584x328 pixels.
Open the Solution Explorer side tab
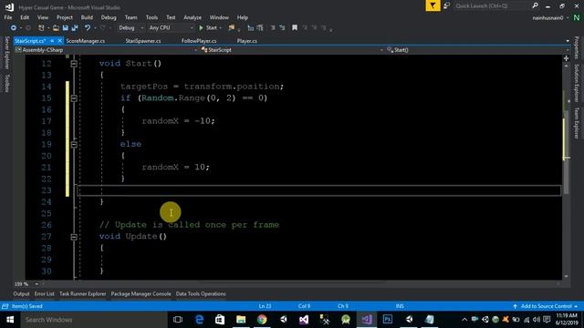tap(577, 83)
